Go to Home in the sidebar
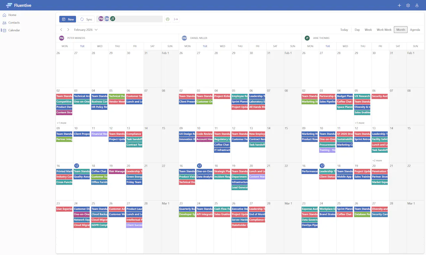The width and height of the screenshot is (426, 255). 12,15
